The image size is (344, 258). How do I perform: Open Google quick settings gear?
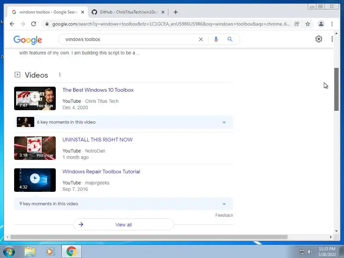(319, 39)
